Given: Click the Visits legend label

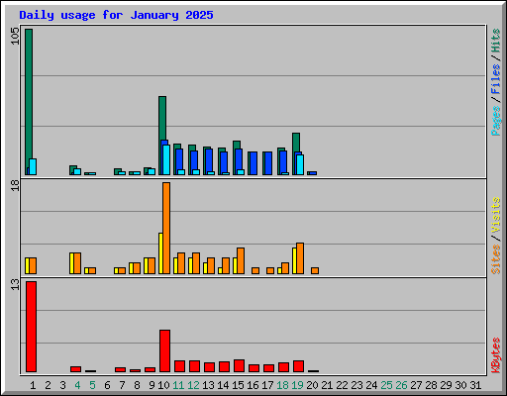Looking at the screenshot, I should click(495, 215).
